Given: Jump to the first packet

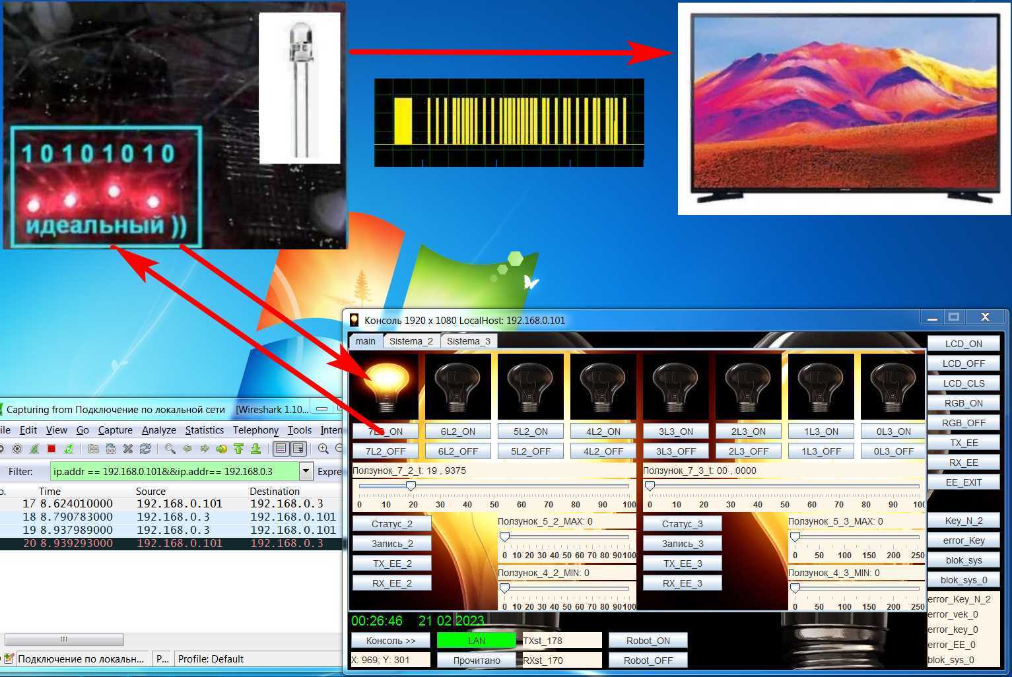Looking at the screenshot, I should coord(238,449).
